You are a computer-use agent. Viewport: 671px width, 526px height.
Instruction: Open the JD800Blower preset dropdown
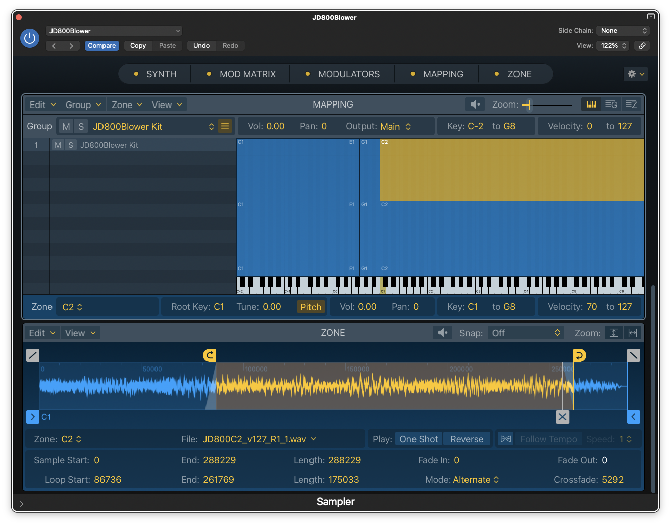[114, 31]
